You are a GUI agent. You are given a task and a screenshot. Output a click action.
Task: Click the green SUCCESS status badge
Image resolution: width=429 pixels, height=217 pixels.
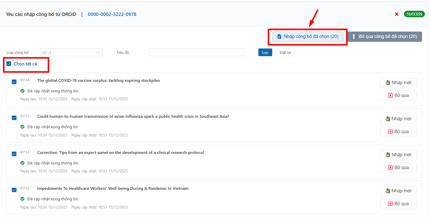[x=414, y=14]
